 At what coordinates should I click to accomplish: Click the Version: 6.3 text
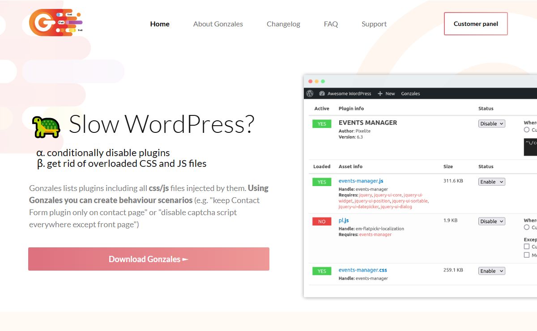tap(350, 137)
